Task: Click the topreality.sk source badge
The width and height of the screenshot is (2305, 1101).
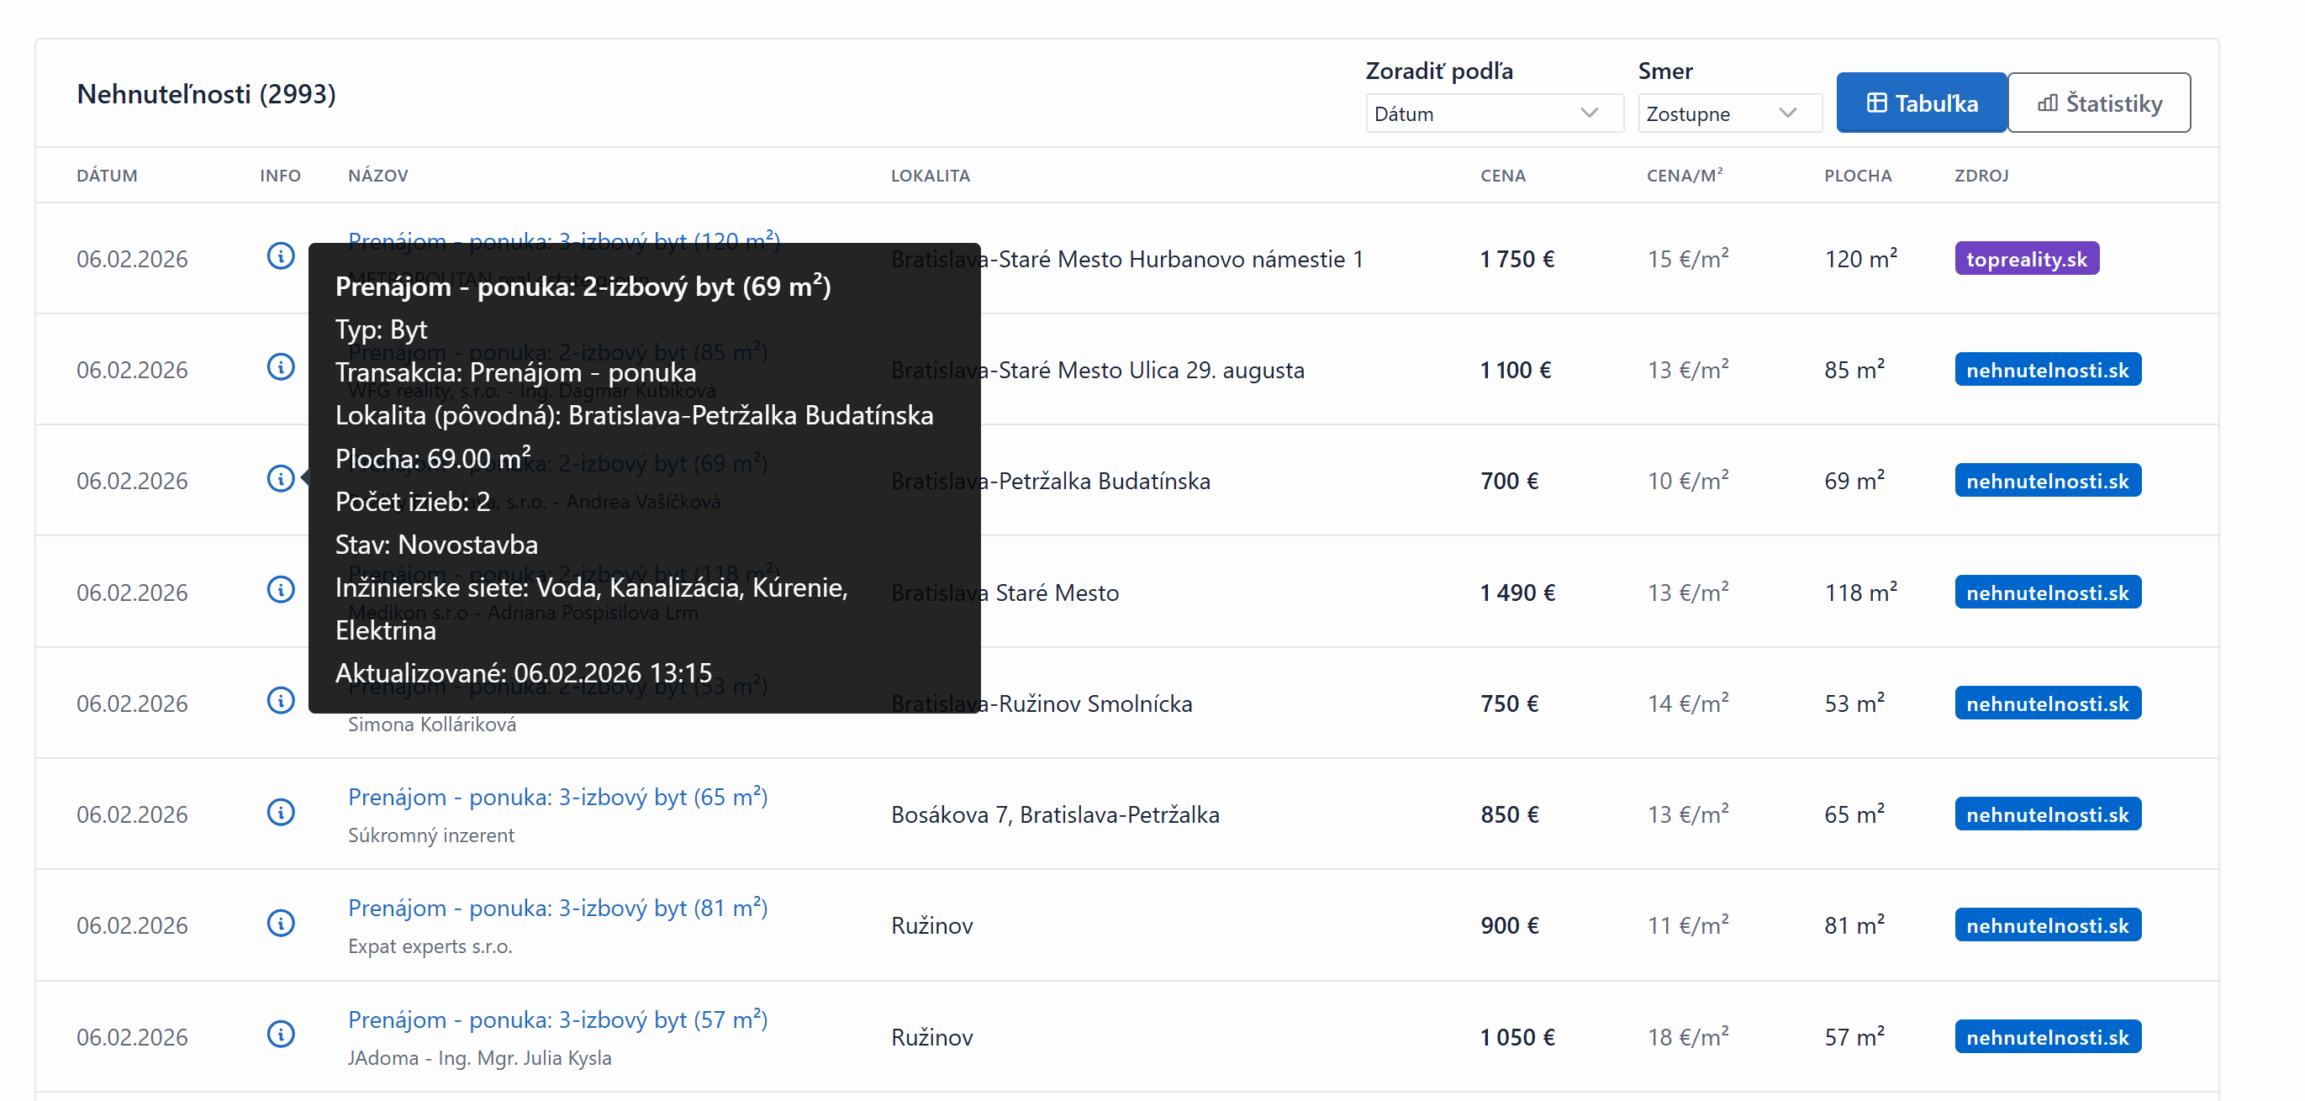Action: (x=2026, y=260)
